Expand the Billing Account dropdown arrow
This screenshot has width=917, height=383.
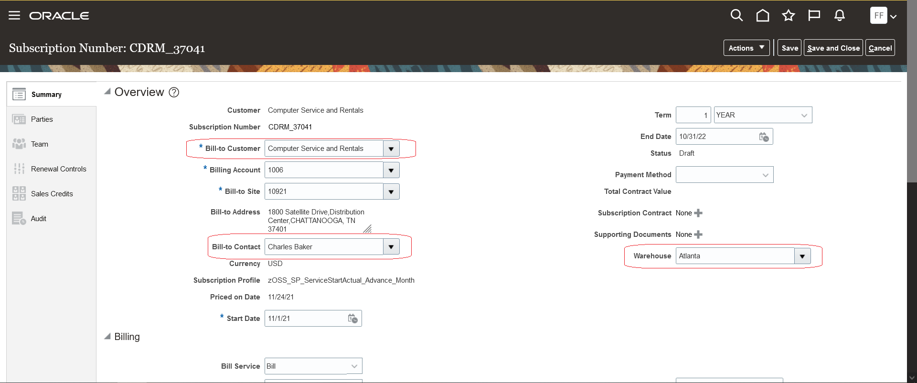(391, 170)
